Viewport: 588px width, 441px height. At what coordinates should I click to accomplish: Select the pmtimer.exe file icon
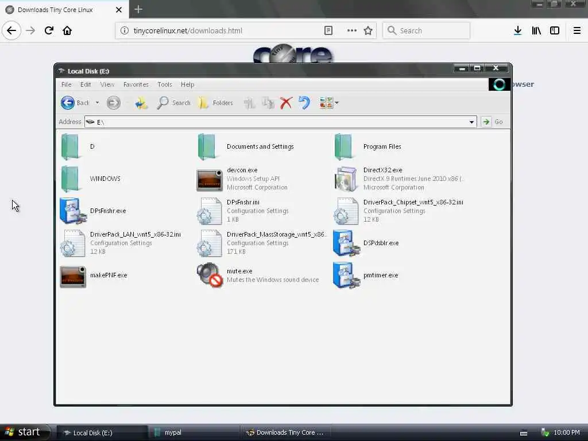[x=346, y=275]
